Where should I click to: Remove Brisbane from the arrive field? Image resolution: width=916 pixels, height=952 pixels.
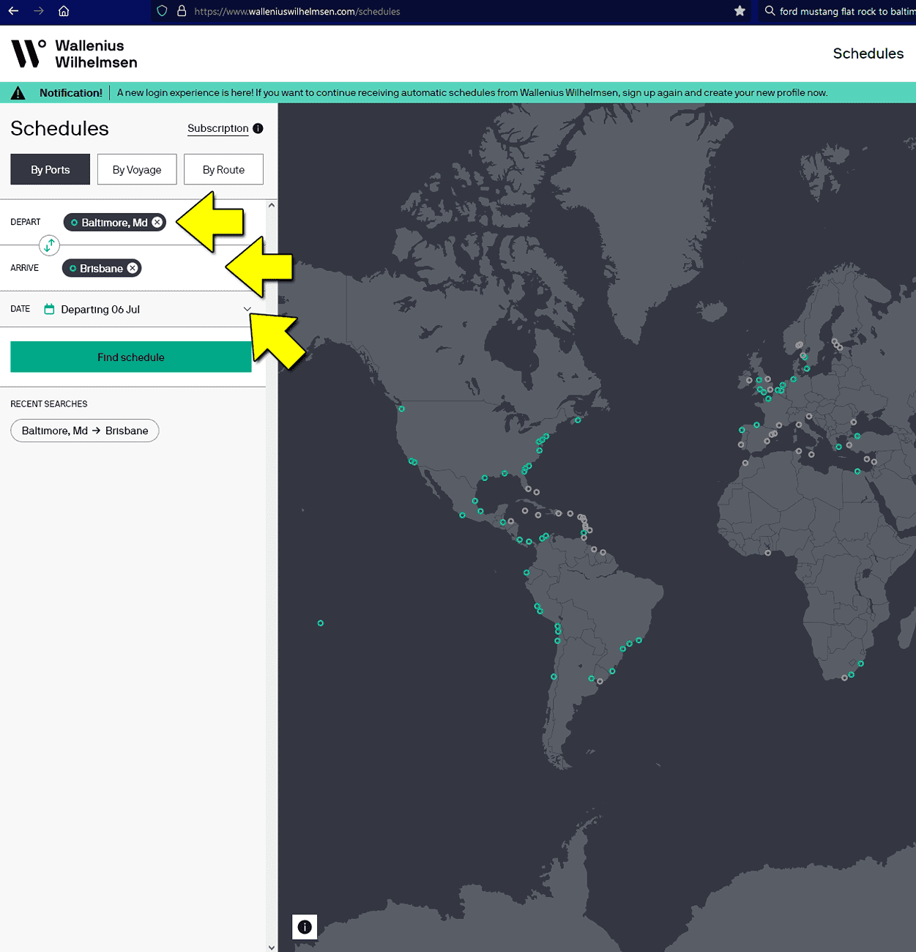tap(133, 268)
